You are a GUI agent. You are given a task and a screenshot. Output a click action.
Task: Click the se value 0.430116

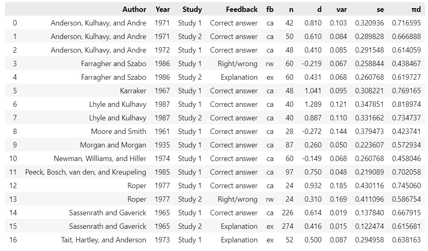(370, 186)
